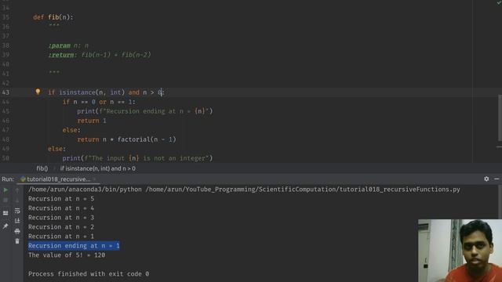Click the 'Recursion at n = 5' output line

[61, 198]
